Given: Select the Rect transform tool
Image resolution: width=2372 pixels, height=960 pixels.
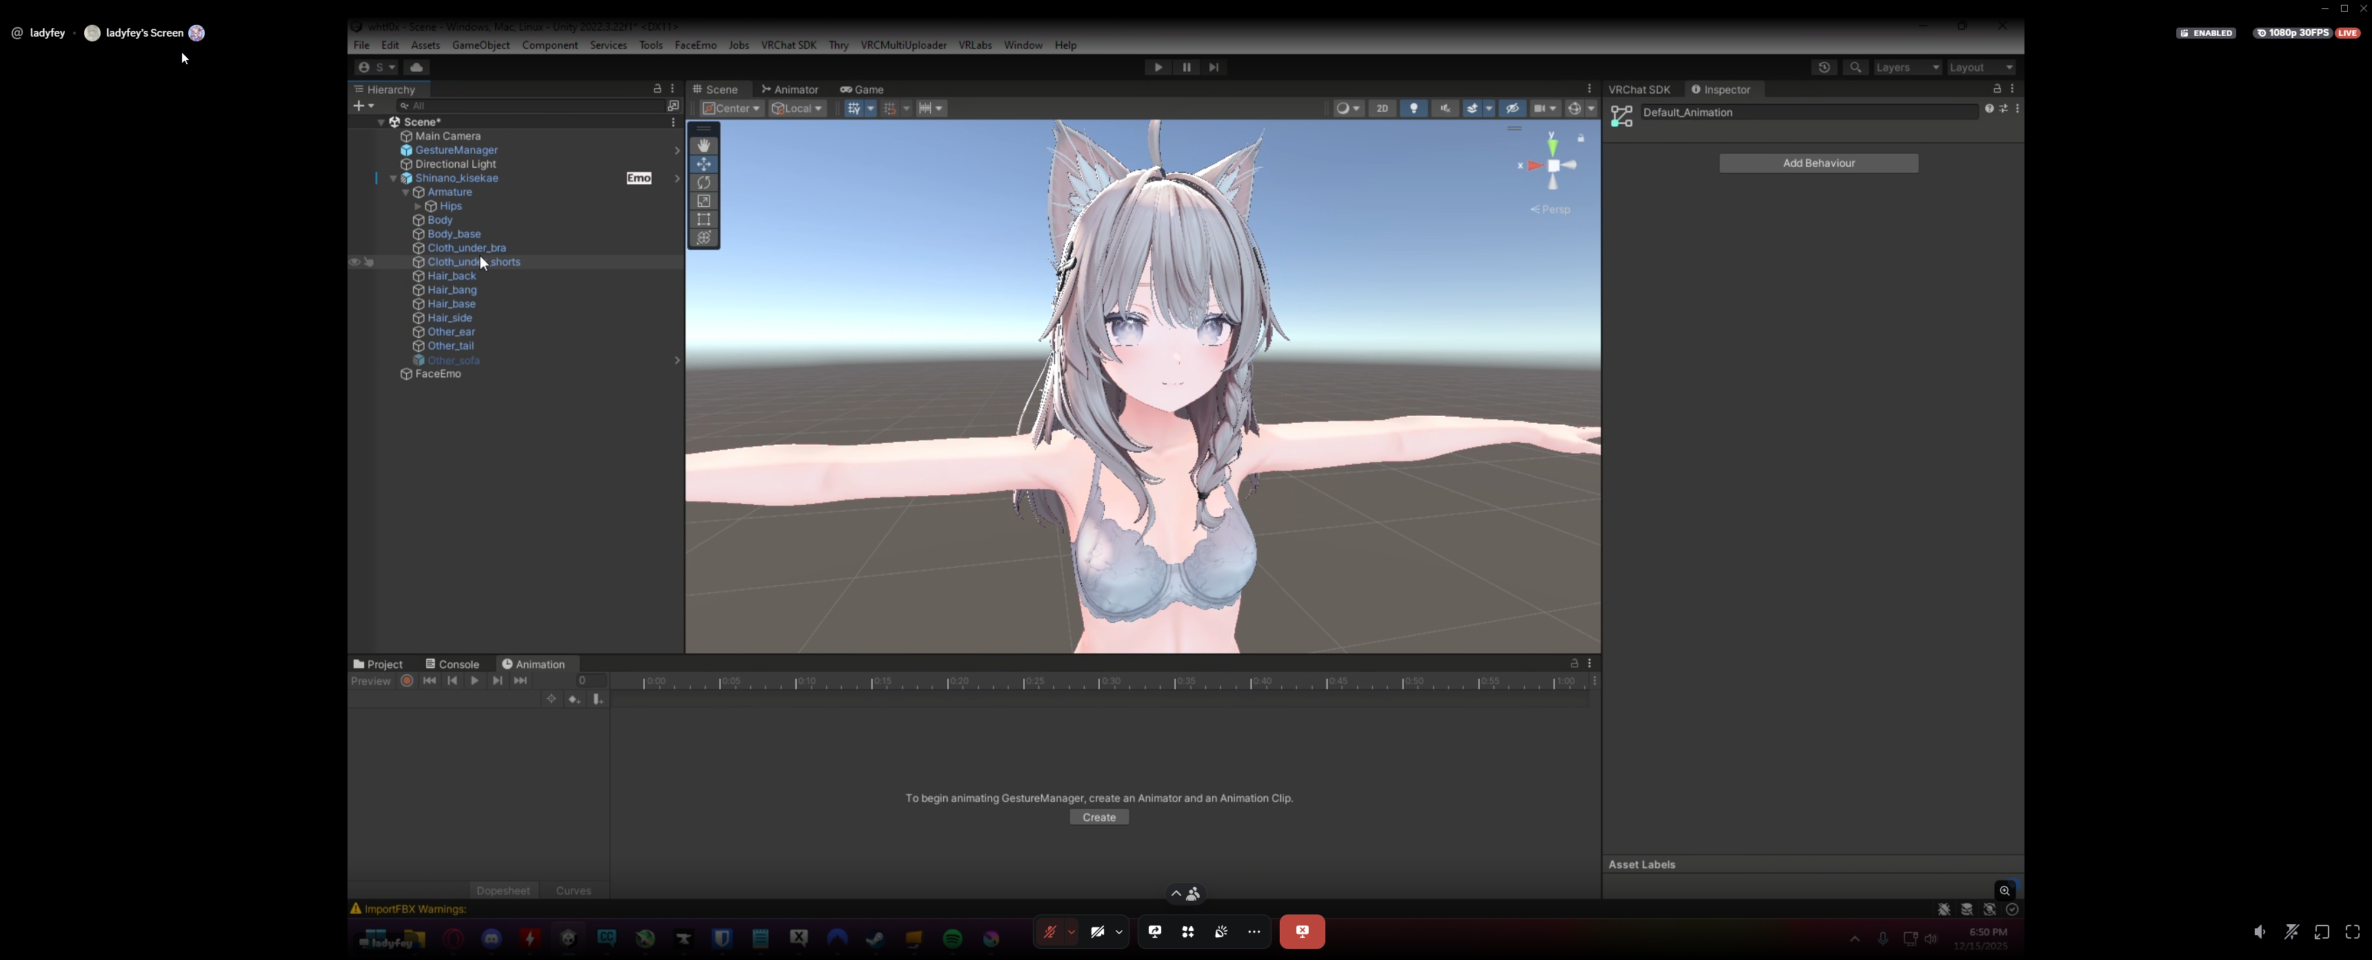Looking at the screenshot, I should click(x=703, y=219).
